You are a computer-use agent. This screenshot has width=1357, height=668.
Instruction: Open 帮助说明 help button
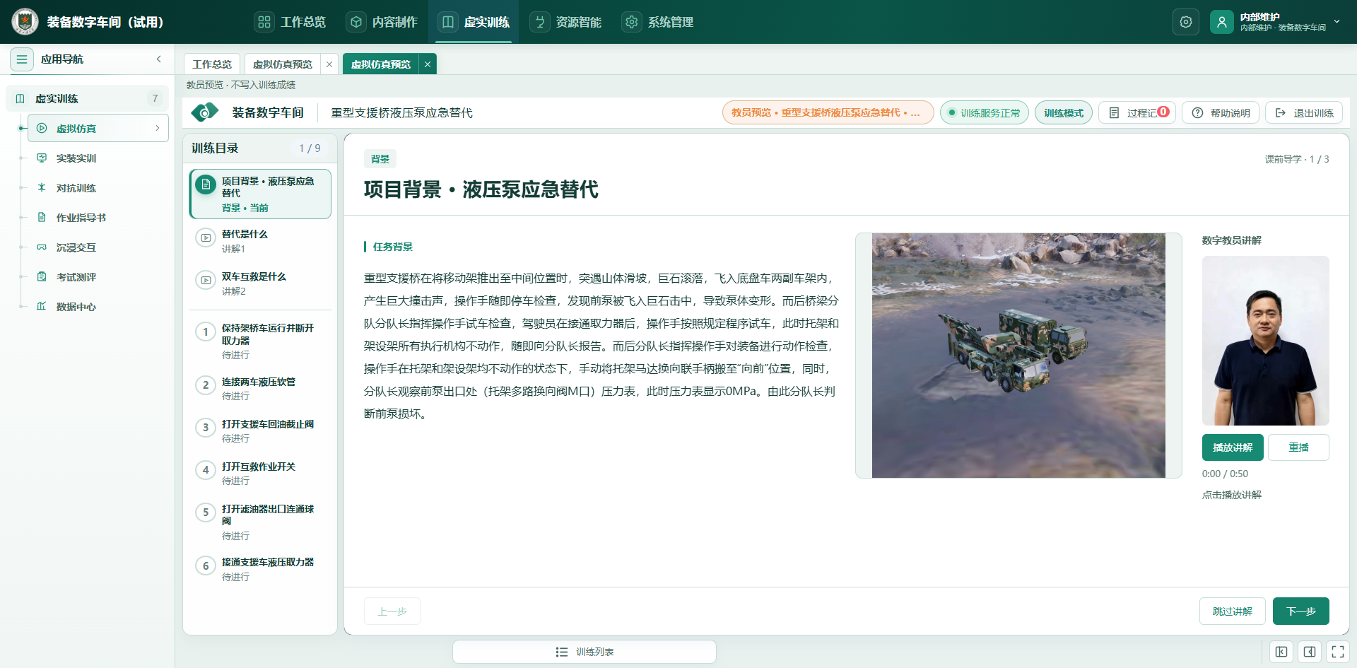1221,113
